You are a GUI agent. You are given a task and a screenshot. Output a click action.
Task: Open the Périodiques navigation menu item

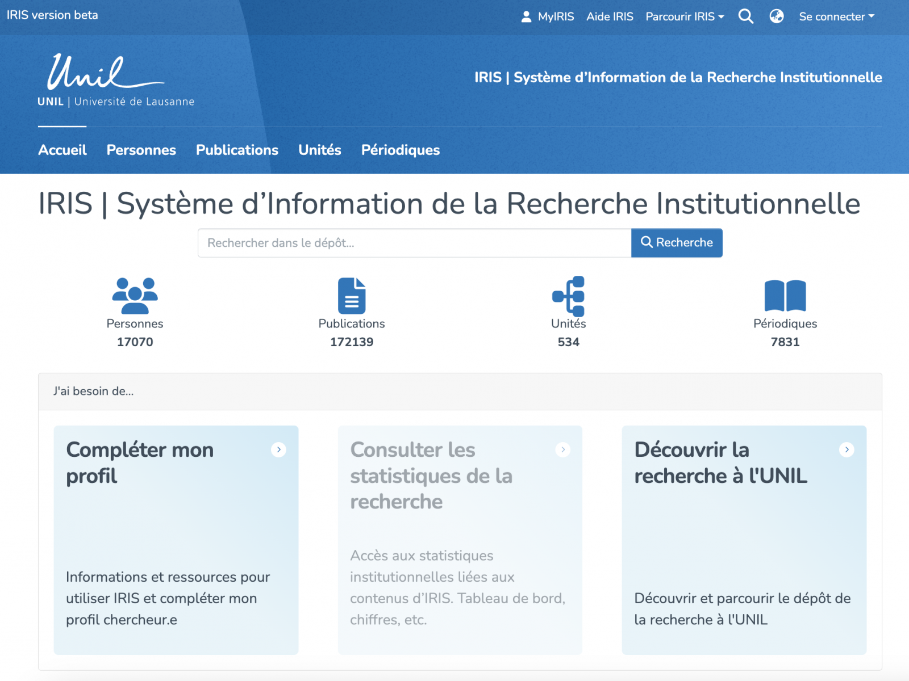[x=401, y=150]
